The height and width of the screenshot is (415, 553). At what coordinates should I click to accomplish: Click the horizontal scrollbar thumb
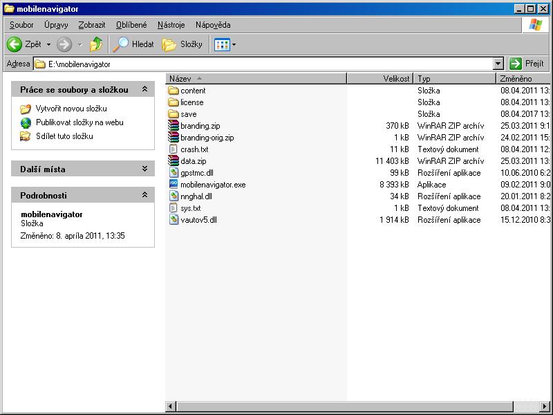tap(344, 406)
